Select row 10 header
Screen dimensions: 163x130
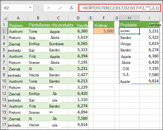4,81
